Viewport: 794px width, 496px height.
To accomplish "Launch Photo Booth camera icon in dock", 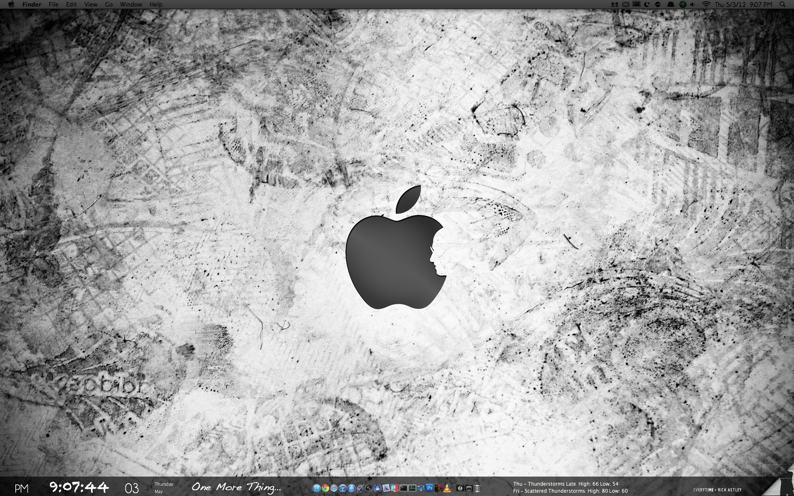I will 369,488.
